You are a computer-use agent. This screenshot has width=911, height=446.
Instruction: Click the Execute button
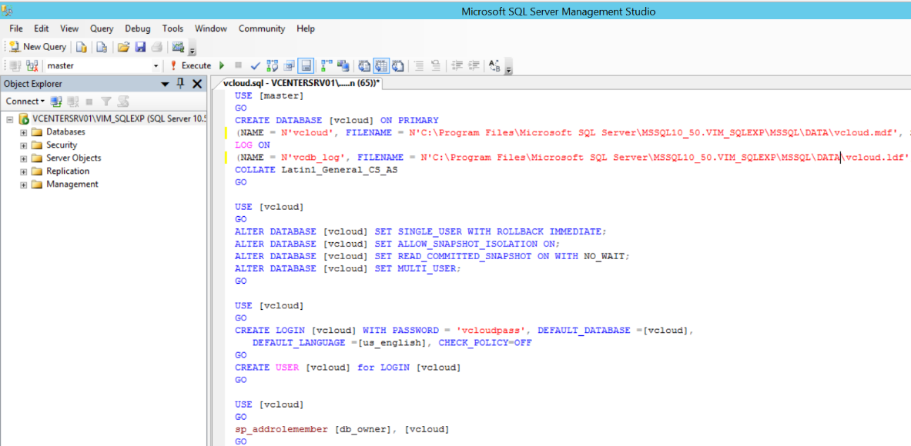tap(191, 65)
